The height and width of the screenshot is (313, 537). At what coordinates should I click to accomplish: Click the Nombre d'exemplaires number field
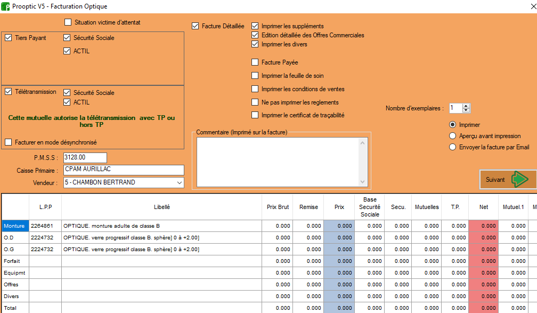click(456, 108)
